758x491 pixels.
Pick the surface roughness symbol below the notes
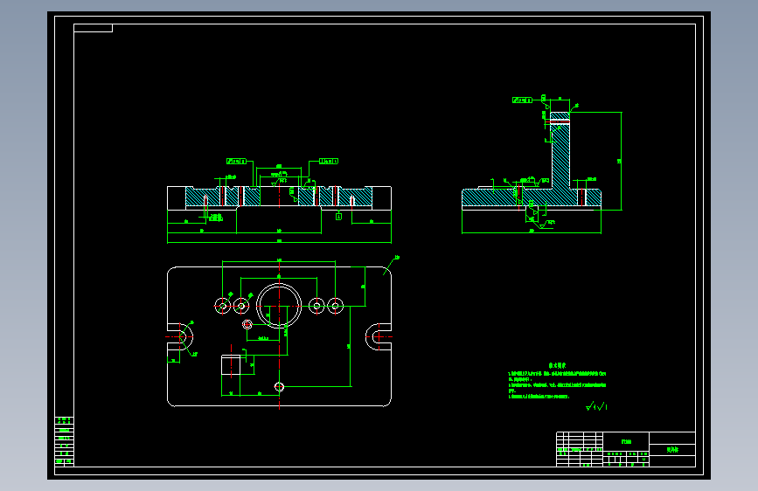596,406
